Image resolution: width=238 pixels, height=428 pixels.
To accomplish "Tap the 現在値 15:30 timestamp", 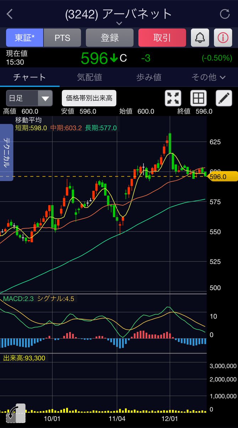I will point(17,57).
